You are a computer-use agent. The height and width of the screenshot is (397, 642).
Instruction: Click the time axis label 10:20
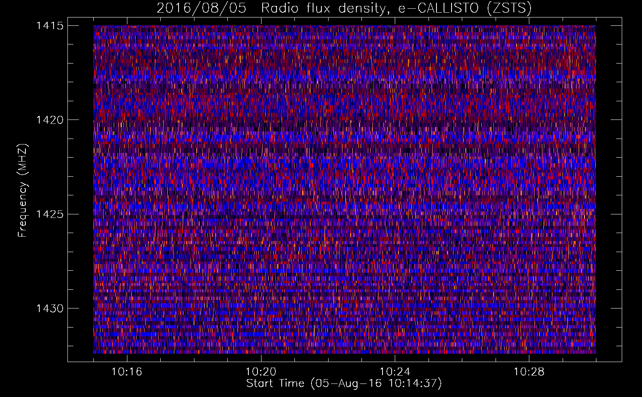click(x=261, y=372)
